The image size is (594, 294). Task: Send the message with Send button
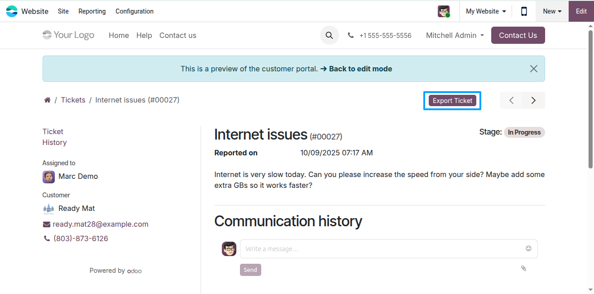coord(250,270)
